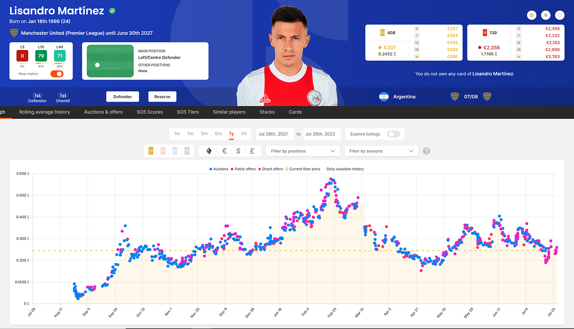Open the SO5 Scores tab
Viewport: 574px width, 329px height.
click(x=150, y=112)
